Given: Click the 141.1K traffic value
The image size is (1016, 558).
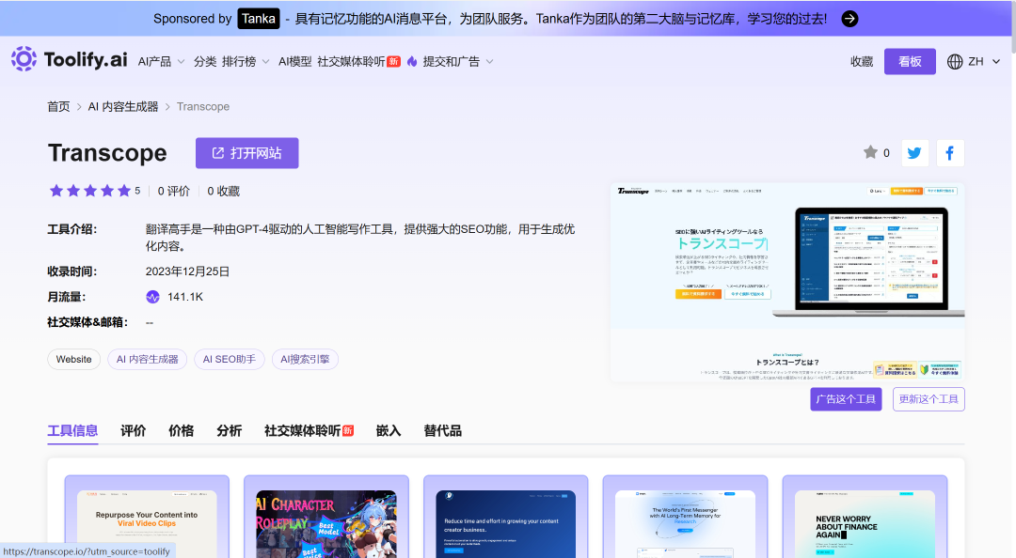Looking at the screenshot, I should click(185, 297).
